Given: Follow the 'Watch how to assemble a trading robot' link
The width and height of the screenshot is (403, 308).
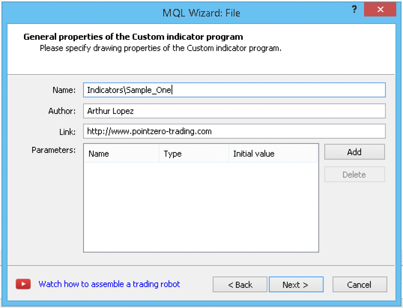Looking at the screenshot, I should (109, 284).
